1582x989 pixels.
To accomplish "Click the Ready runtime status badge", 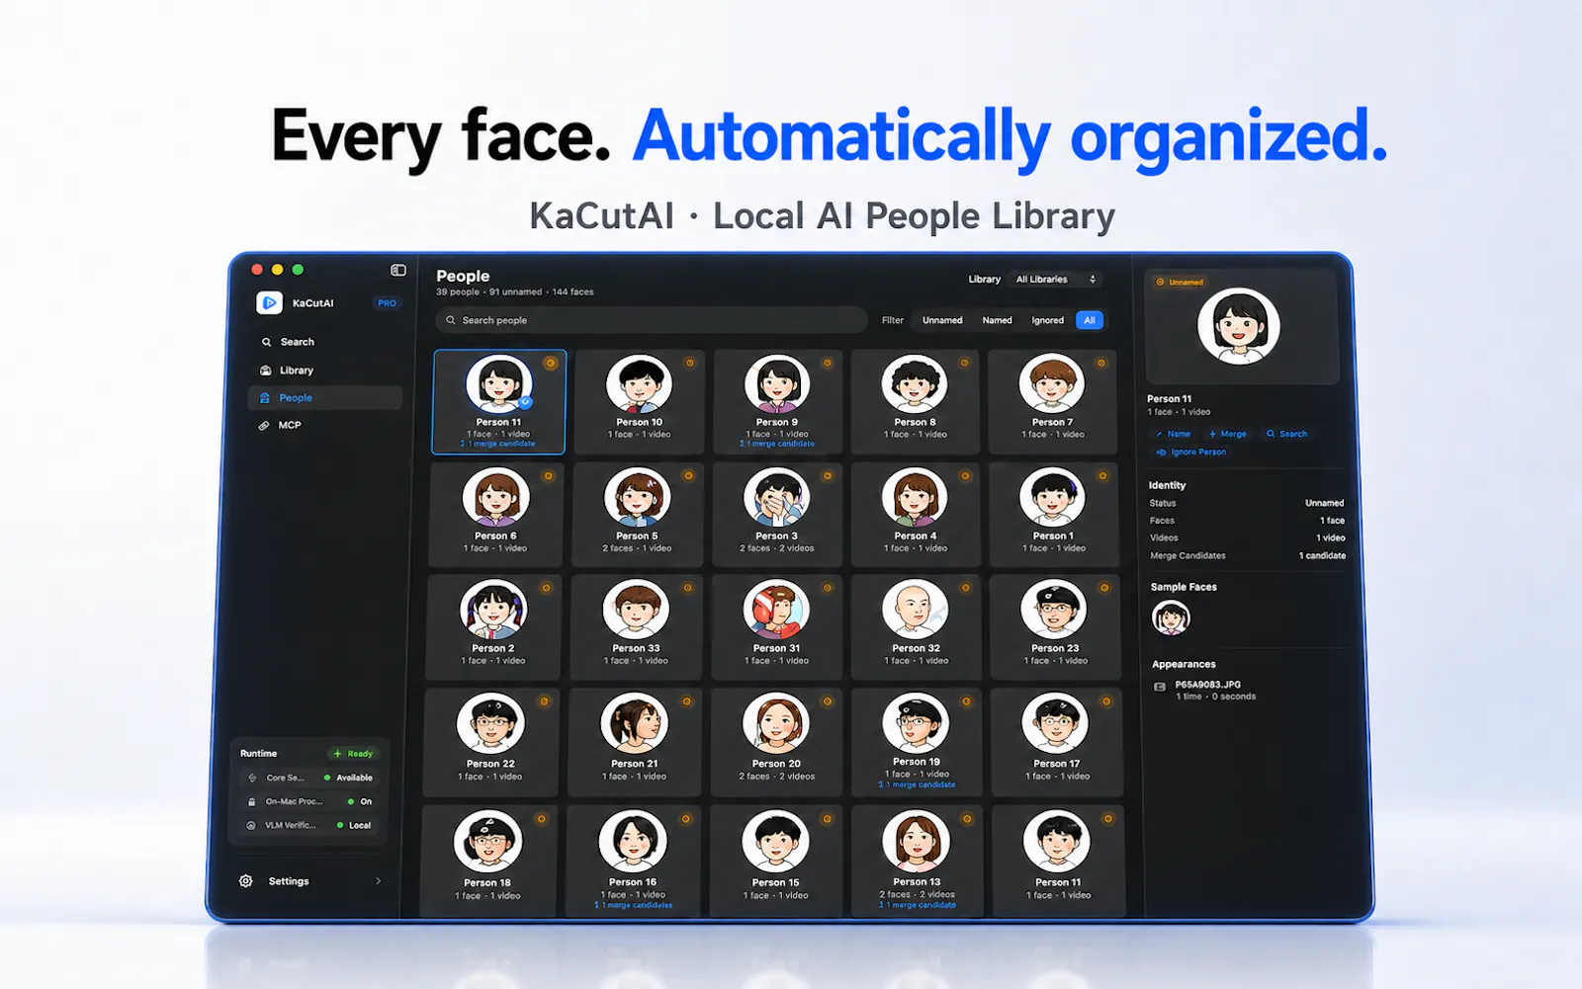I will (353, 754).
